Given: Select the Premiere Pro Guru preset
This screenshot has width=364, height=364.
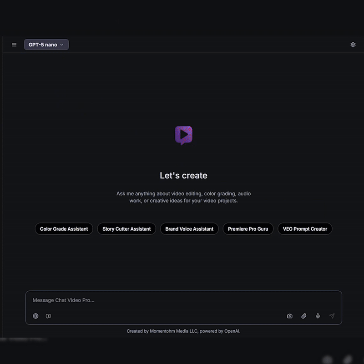Looking at the screenshot, I should point(248,229).
